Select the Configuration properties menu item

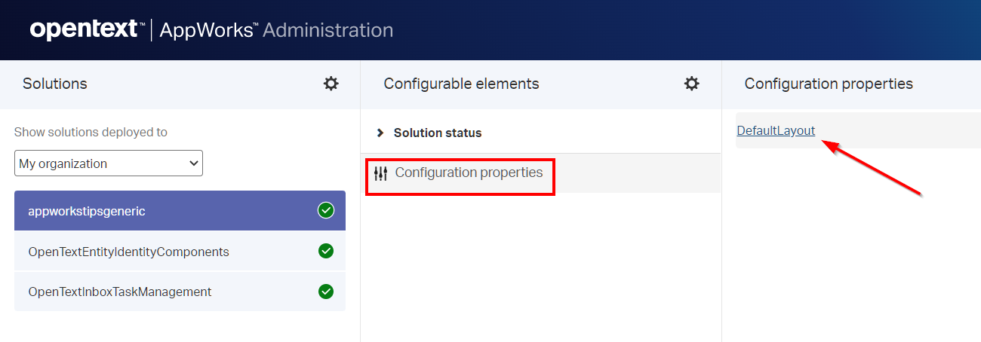468,173
